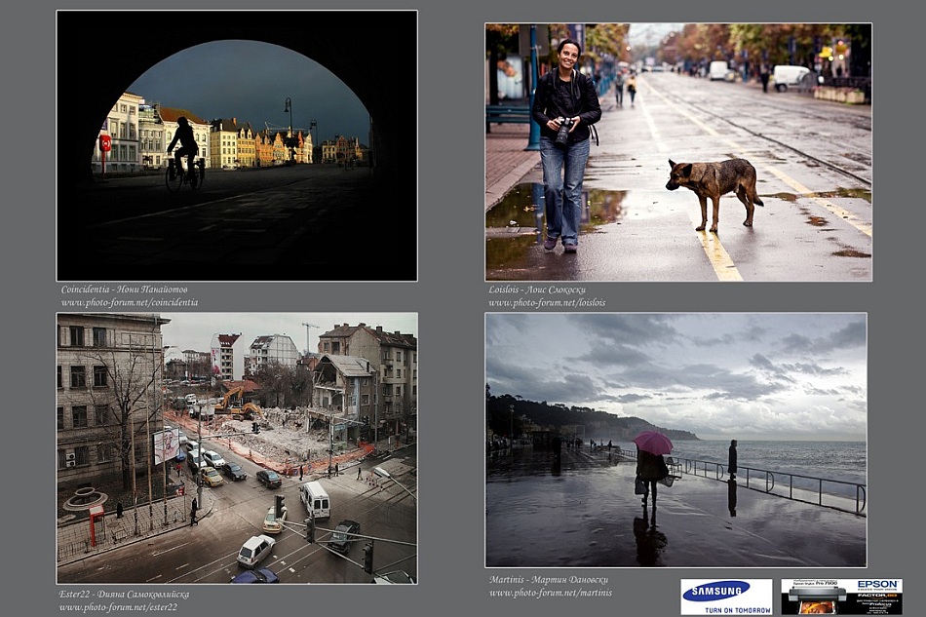Click the camera held by the woman

[x=563, y=129]
